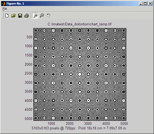Activate the Rotate 3D tool icon
This screenshot has width=154, height=134.
[x=48, y=16]
